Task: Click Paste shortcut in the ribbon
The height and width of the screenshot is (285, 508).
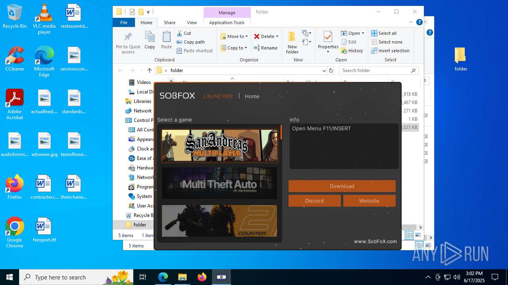Action: (194, 51)
